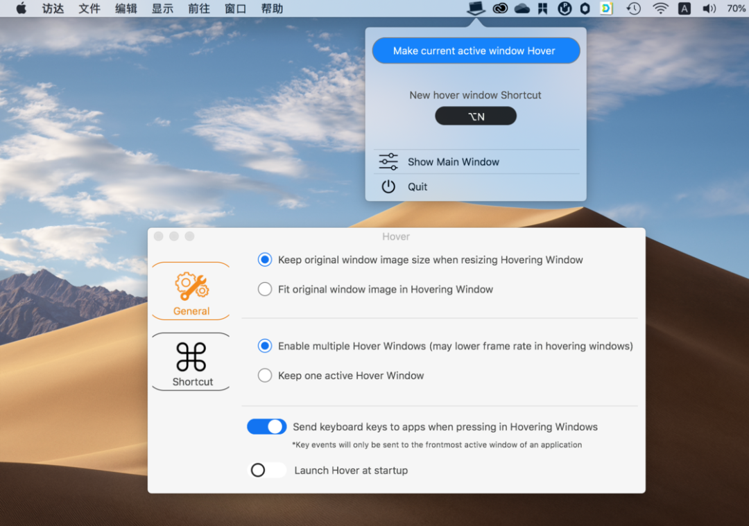Toggle Send keyboard keys to apps switch
This screenshot has width=749, height=526.
(x=266, y=427)
